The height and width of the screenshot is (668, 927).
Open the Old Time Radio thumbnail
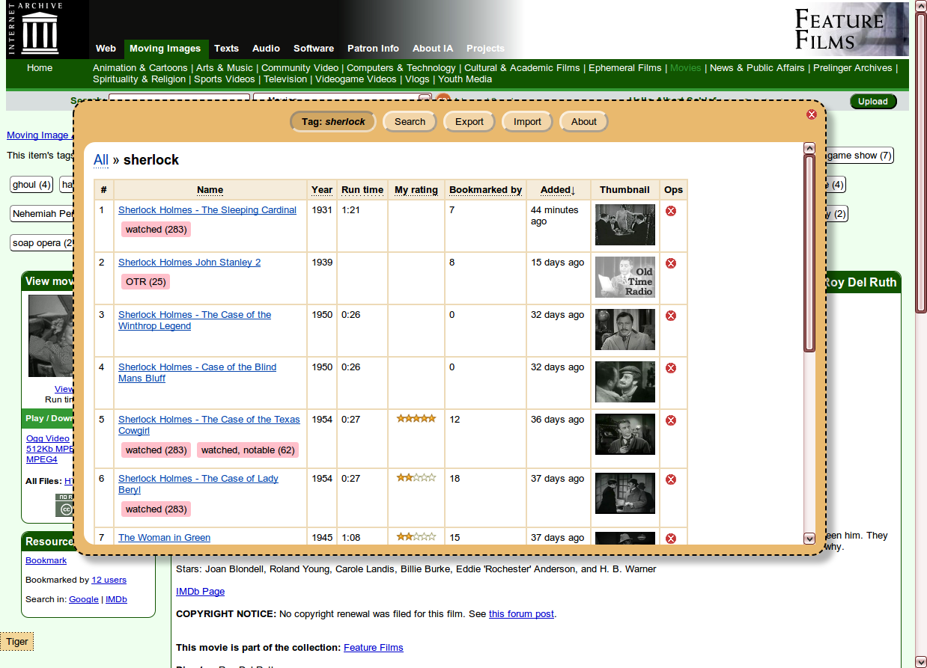coord(625,277)
